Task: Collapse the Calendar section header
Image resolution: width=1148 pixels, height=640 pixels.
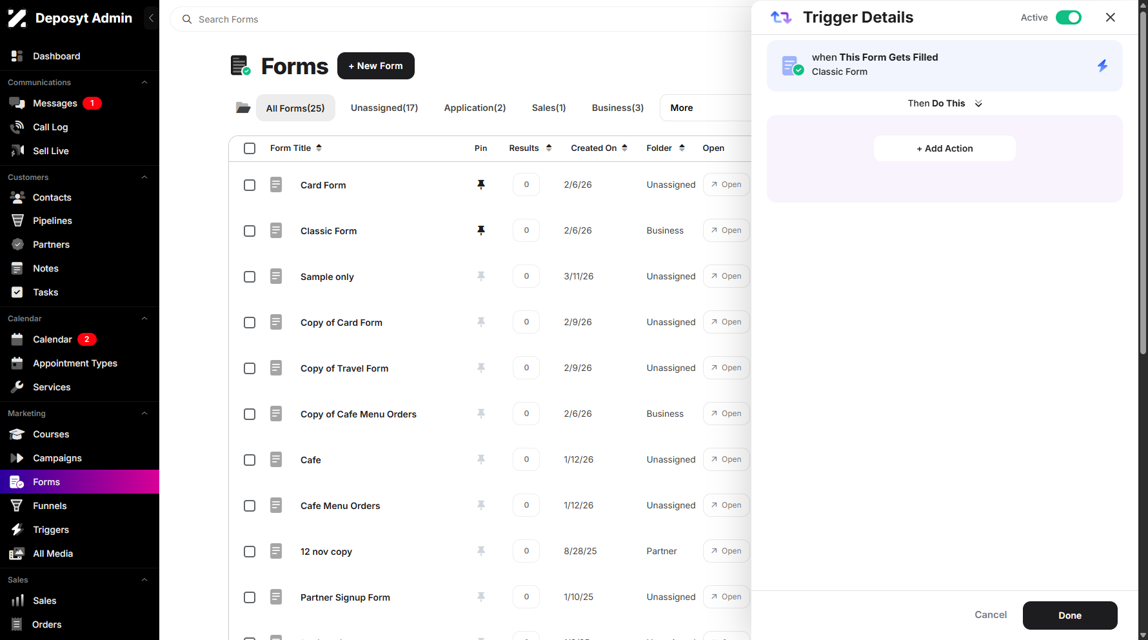Action: [x=144, y=319]
